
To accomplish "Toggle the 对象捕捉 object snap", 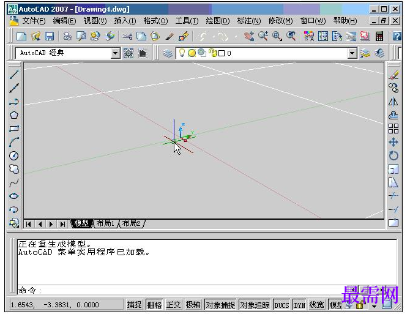I will pyautogui.click(x=220, y=305).
